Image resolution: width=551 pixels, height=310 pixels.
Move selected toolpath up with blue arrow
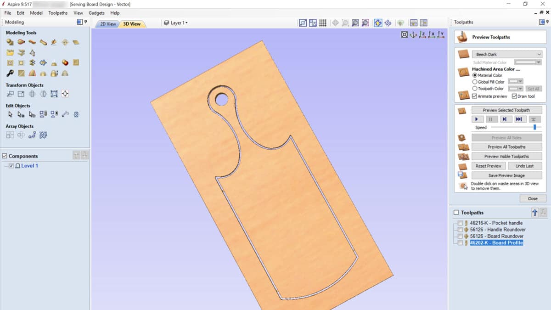pyautogui.click(x=534, y=212)
